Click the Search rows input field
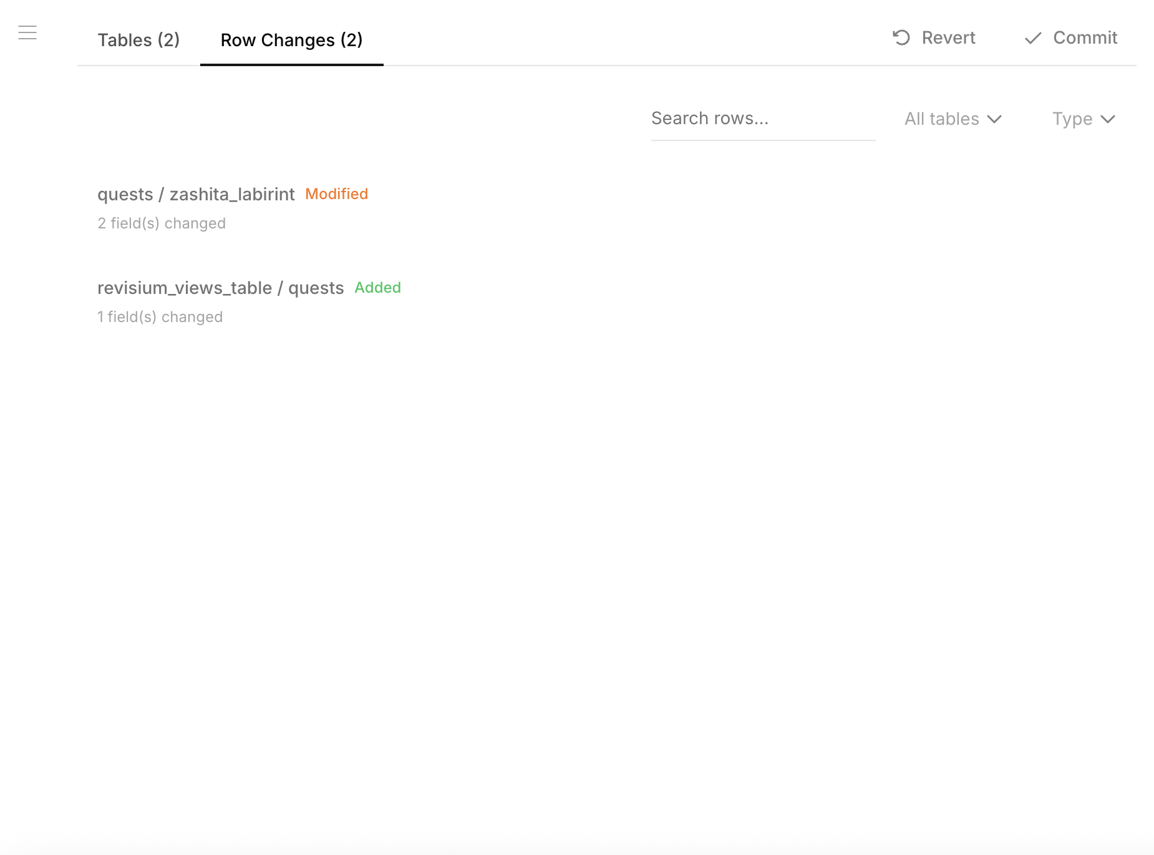This screenshot has width=1154, height=855. click(763, 118)
